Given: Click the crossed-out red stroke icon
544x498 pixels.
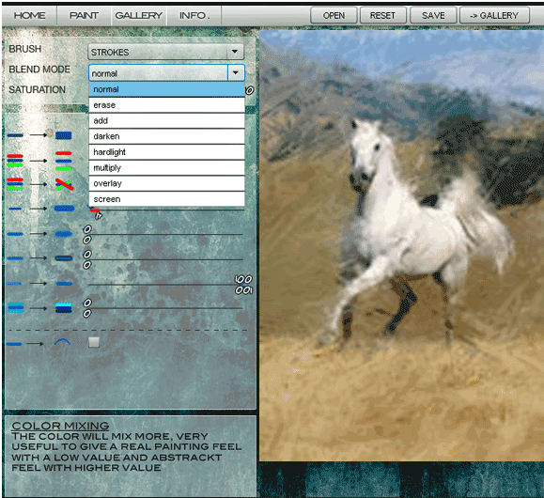Looking at the screenshot, I should point(64,184).
